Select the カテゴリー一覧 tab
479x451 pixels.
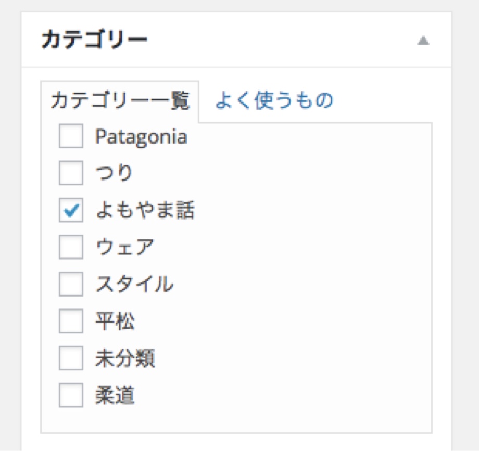tap(120, 101)
